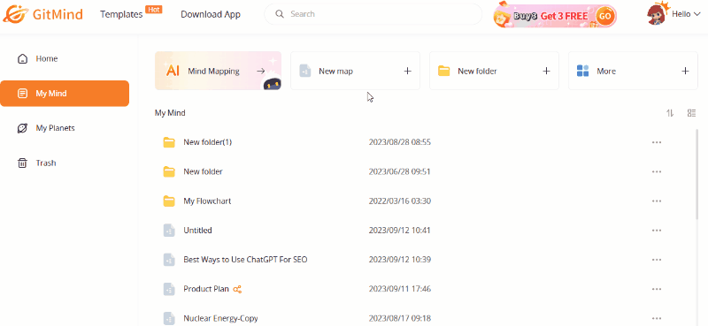Image resolution: width=708 pixels, height=326 pixels.
Task: Open AI Mind Mapping card
Action: [x=218, y=71]
